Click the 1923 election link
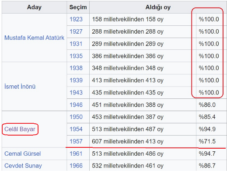 click(76, 19)
